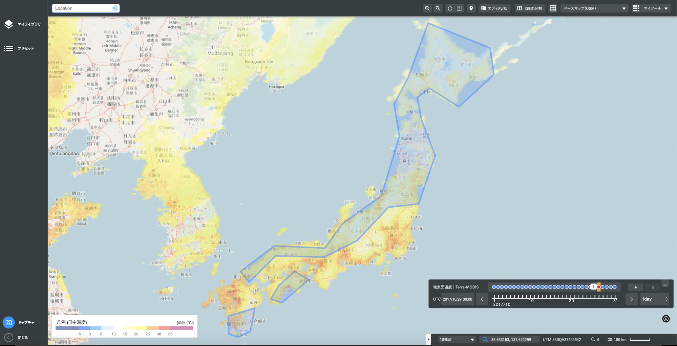Click the 閉じる collapse sidebar button

tap(16, 338)
